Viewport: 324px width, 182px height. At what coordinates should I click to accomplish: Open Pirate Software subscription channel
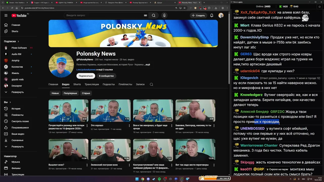[19, 48]
